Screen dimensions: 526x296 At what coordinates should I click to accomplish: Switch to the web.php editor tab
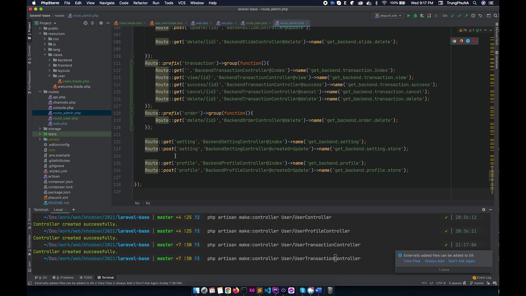201,23
